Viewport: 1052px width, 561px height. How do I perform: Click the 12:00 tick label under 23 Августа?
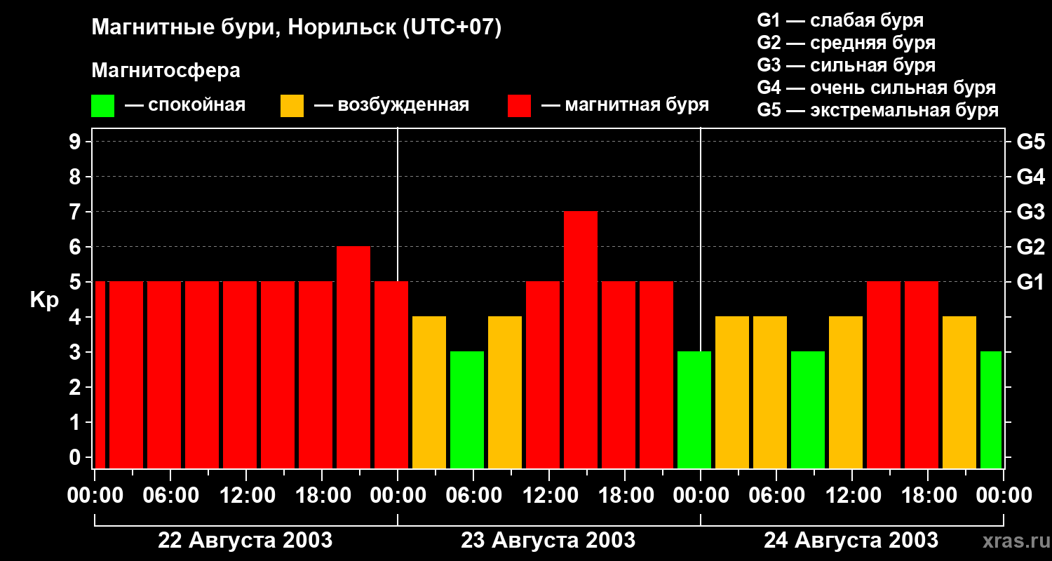549,496
